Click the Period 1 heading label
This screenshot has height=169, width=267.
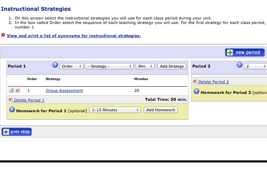click(17, 66)
